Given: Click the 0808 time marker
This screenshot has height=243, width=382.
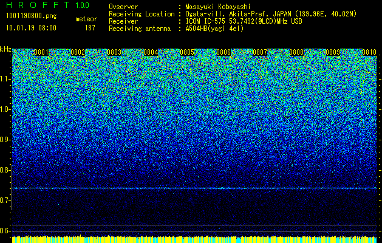Looking at the screenshot, I should [296, 52].
